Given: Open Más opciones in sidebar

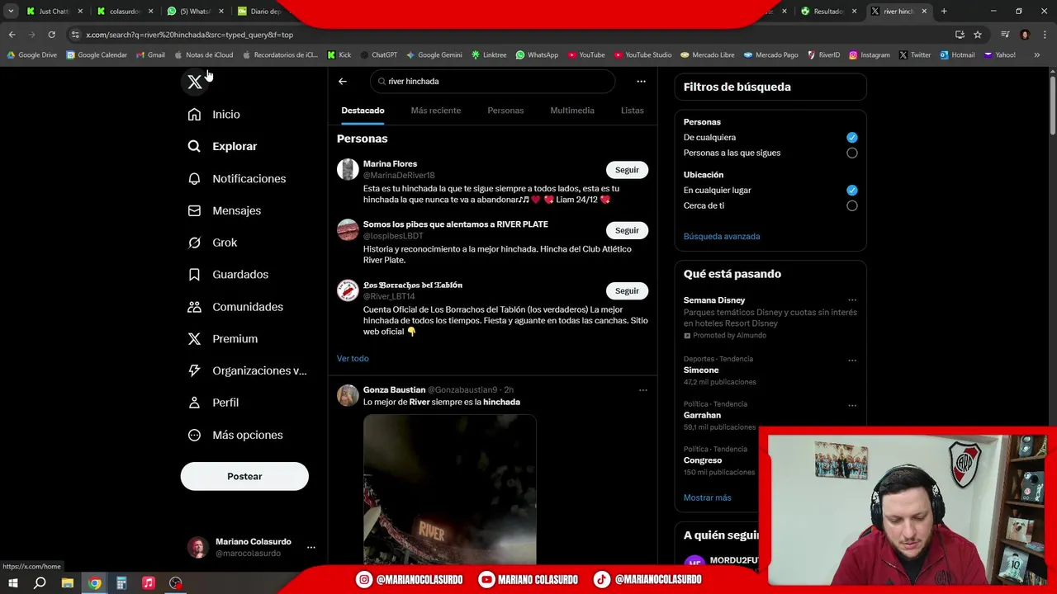Looking at the screenshot, I should pyautogui.click(x=235, y=435).
